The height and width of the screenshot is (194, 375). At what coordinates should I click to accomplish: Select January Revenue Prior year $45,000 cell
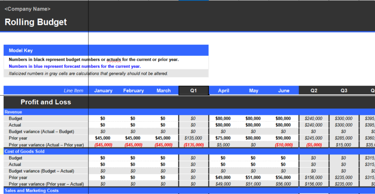tap(103, 138)
